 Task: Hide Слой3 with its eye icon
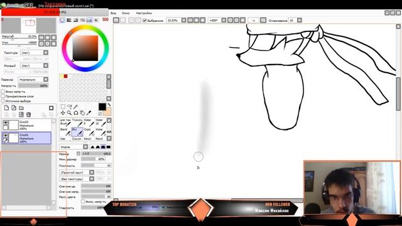[x=6, y=123]
